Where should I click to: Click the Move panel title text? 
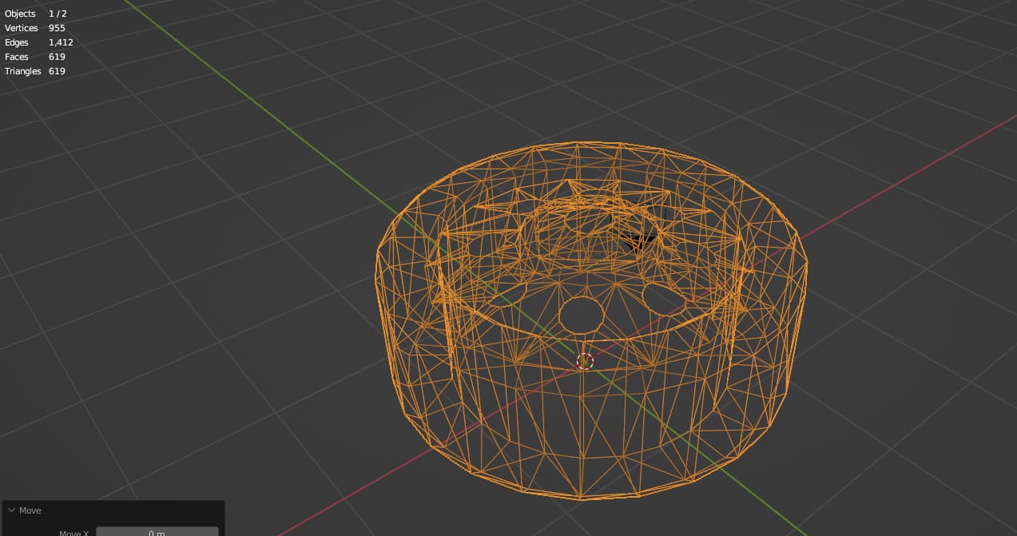click(x=30, y=510)
